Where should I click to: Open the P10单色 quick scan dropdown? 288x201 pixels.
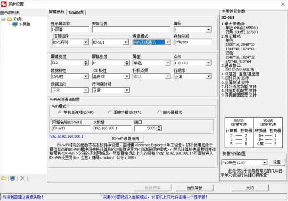[x=264, y=163]
